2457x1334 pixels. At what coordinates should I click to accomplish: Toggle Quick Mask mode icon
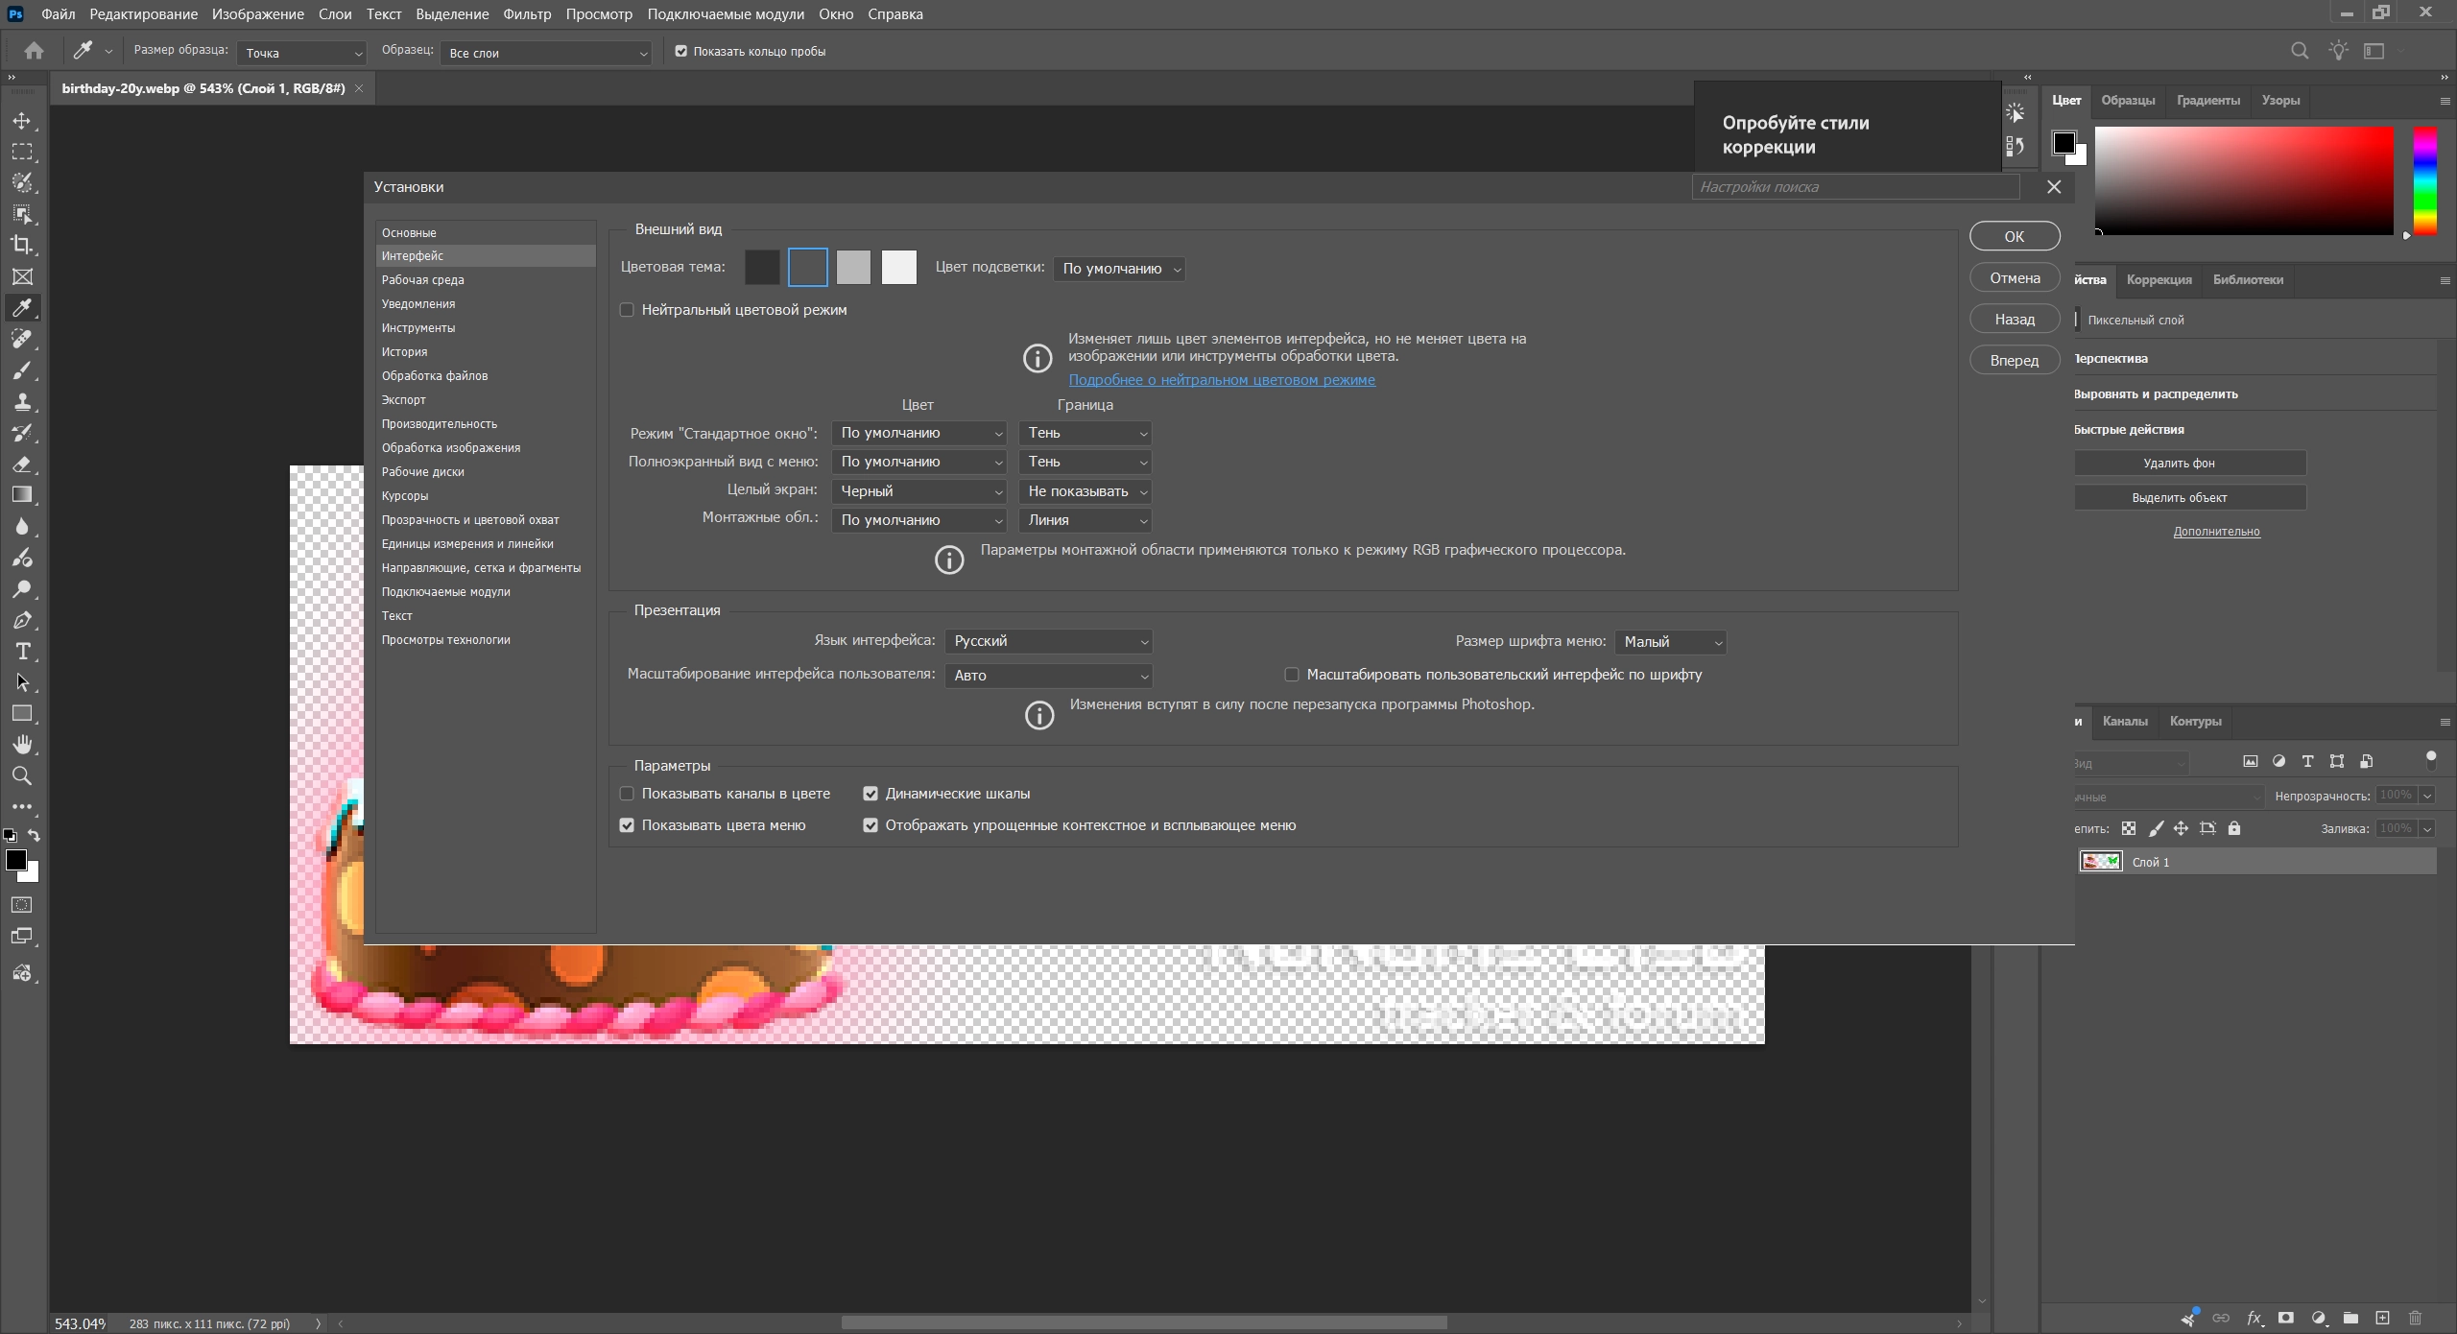coord(22,905)
